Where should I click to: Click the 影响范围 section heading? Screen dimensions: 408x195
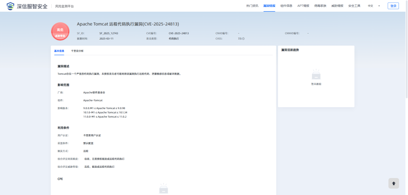point(63,85)
